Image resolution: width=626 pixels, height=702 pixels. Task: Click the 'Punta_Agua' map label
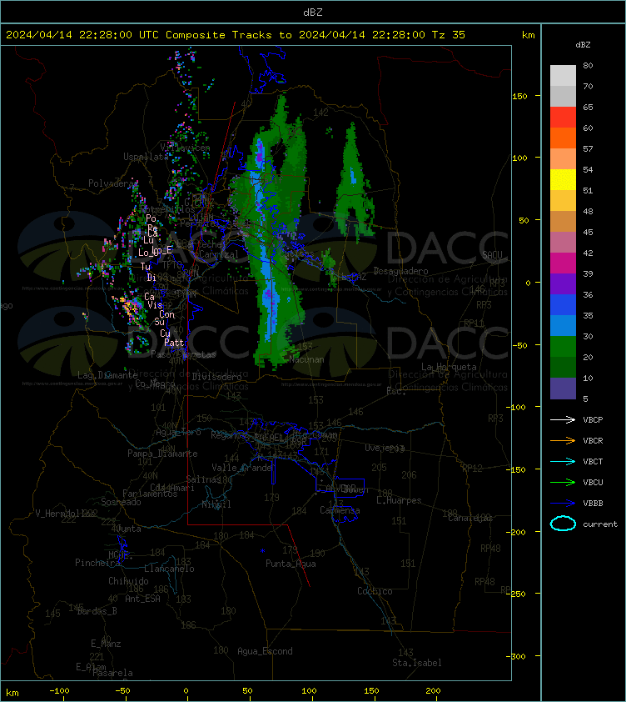click(291, 564)
